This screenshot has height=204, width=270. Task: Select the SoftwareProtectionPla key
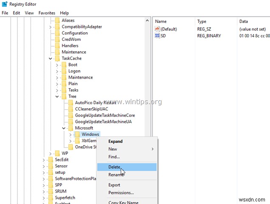[x=76, y=178]
